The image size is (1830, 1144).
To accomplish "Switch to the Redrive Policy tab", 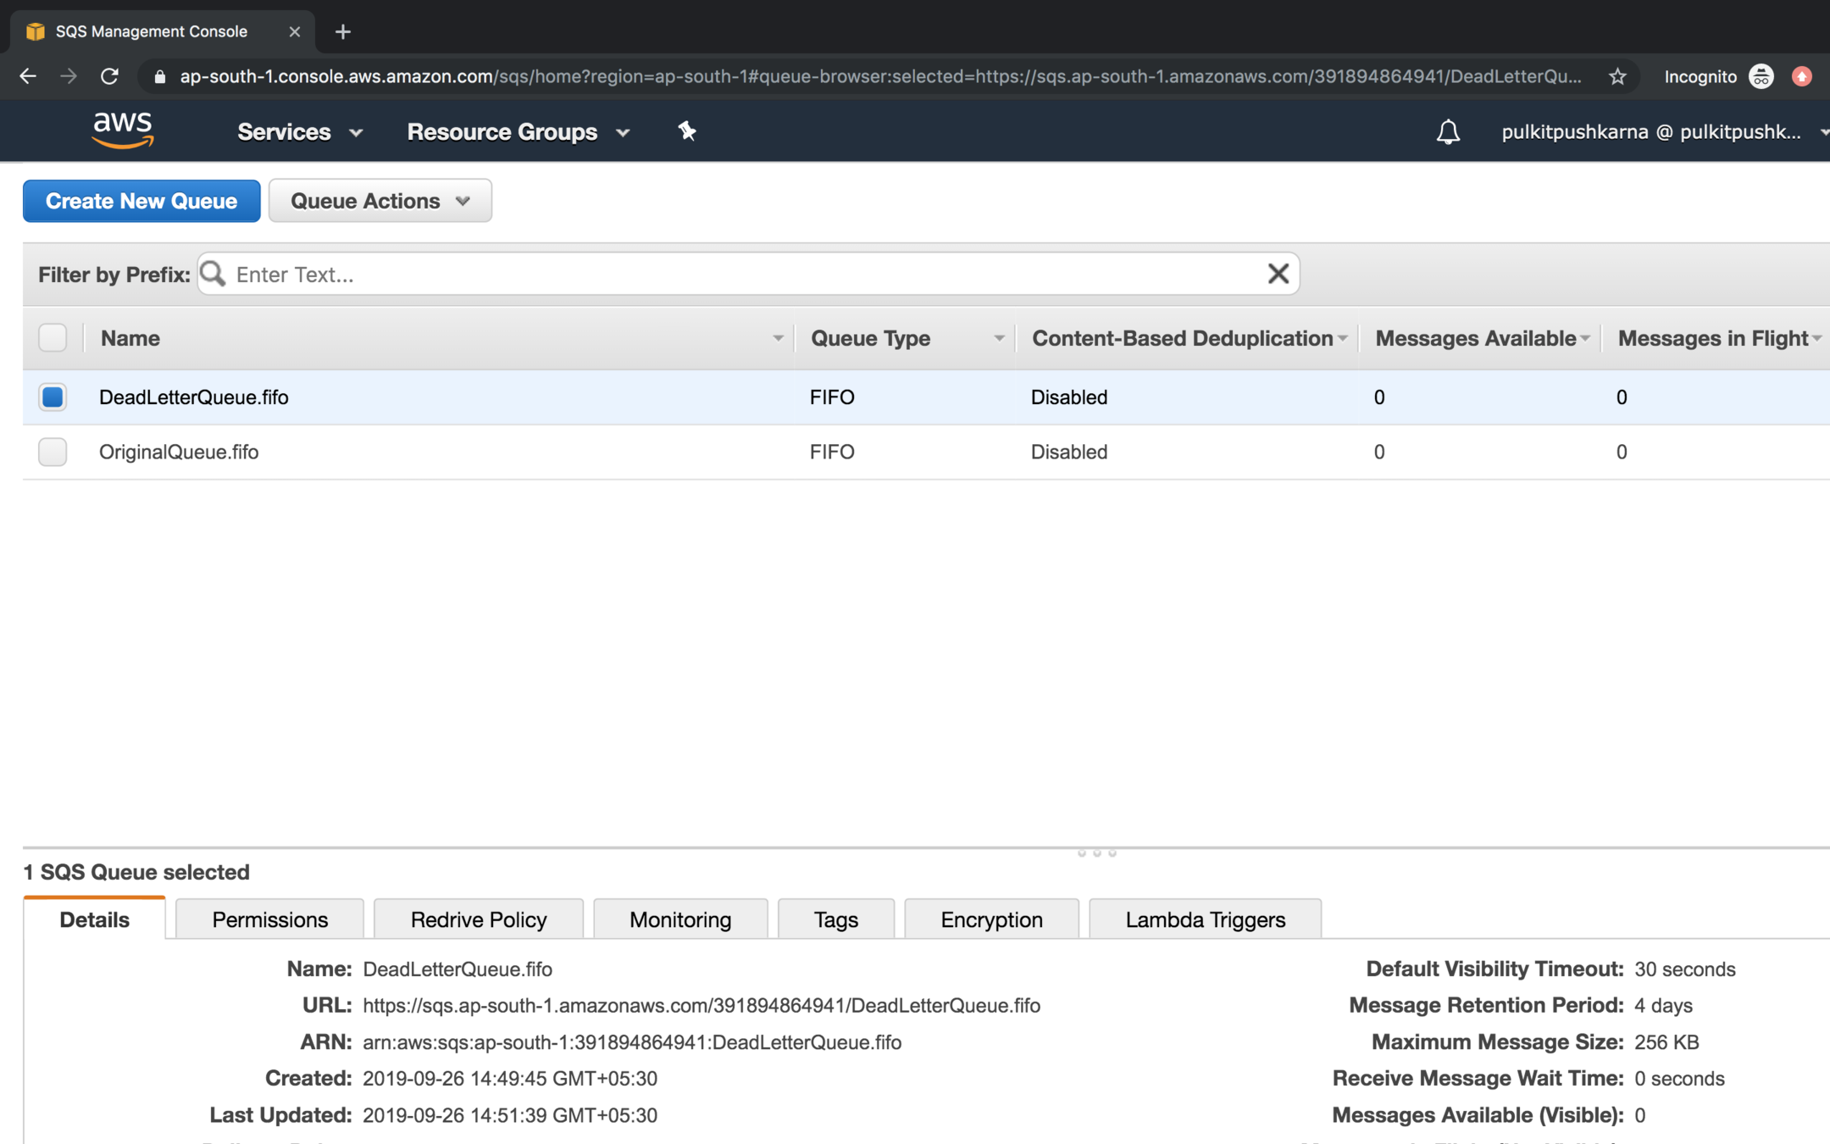I will (x=478, y=919).
